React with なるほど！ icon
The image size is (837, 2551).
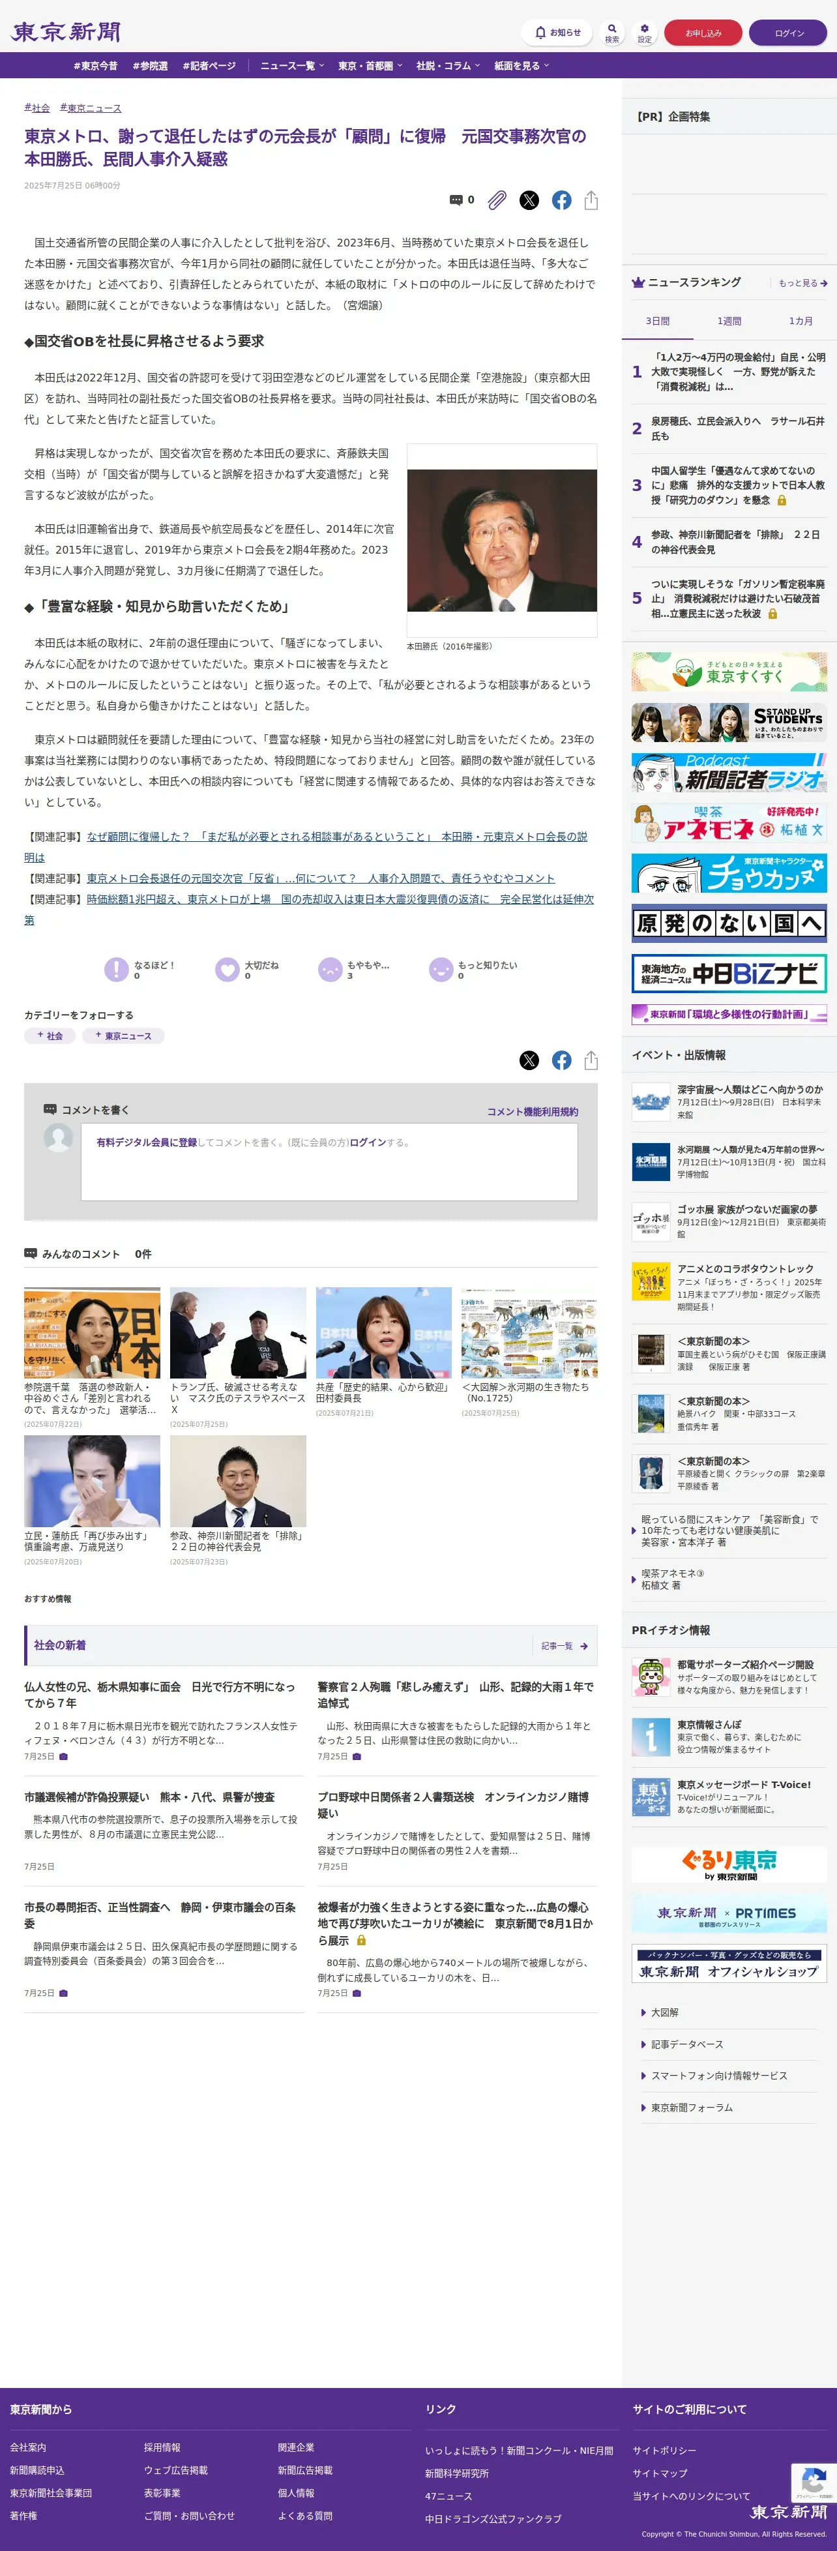(x=117, y=970)
